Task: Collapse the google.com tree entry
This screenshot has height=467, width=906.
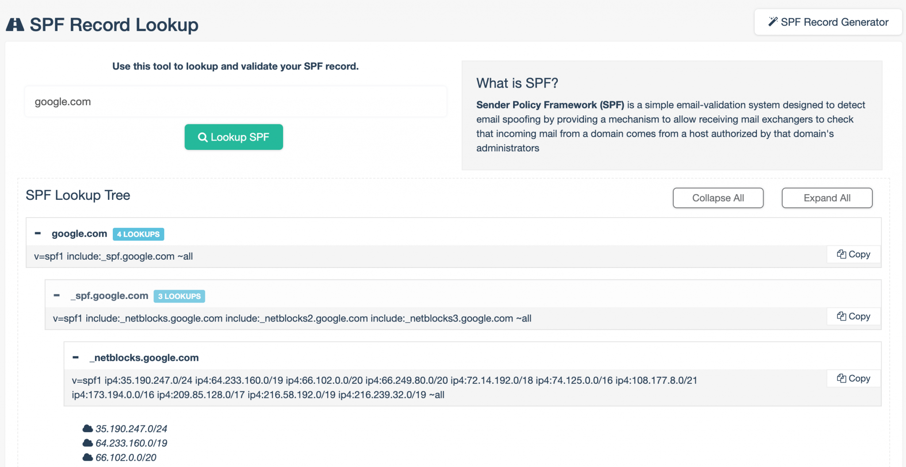Action: pyautogui.click(x=38, y=233)
